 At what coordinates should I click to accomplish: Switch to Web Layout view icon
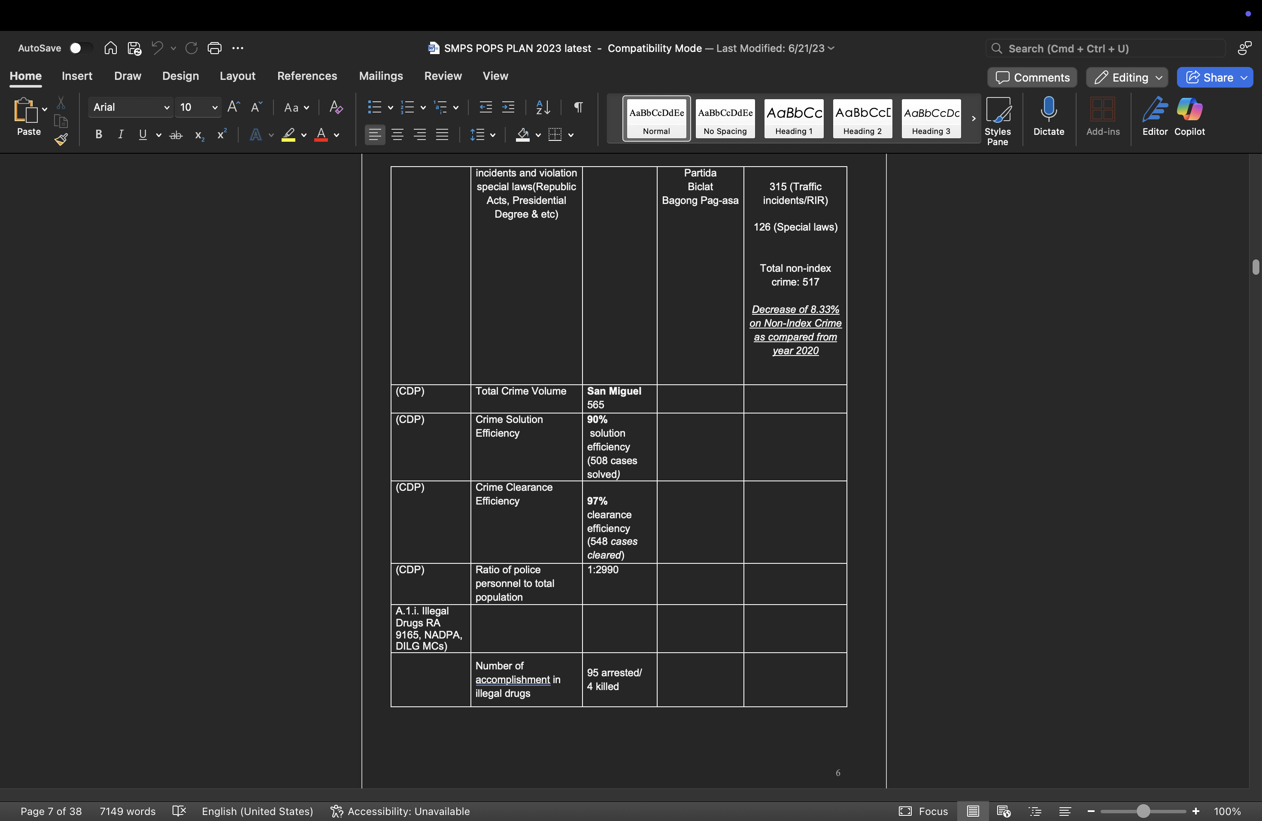[1003, 811]
